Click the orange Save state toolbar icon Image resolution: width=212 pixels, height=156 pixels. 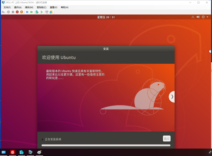point(22,12)
